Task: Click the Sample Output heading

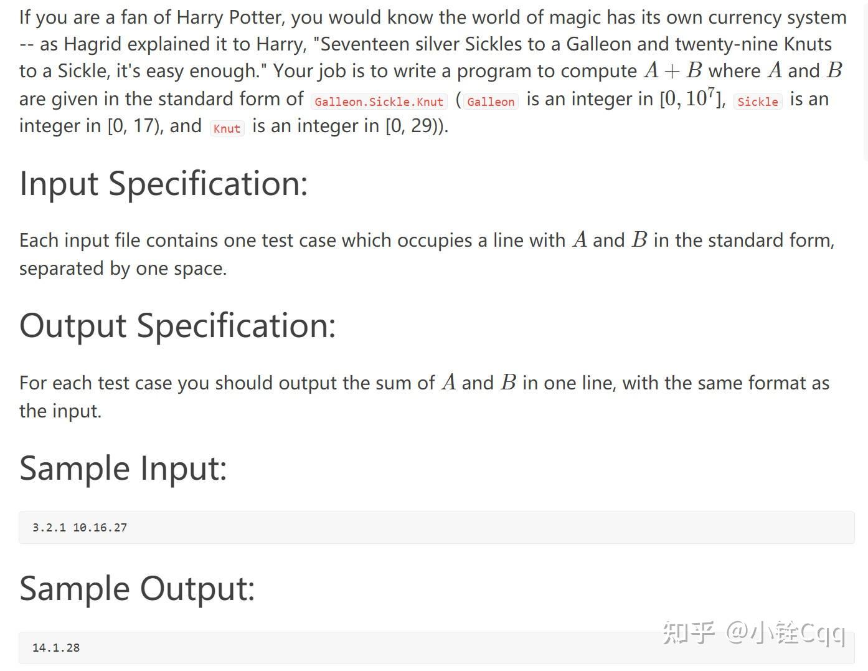Action: pyautogui.click(x=137, y=588)
